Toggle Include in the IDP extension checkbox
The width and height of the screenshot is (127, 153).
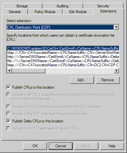(8, 128)
